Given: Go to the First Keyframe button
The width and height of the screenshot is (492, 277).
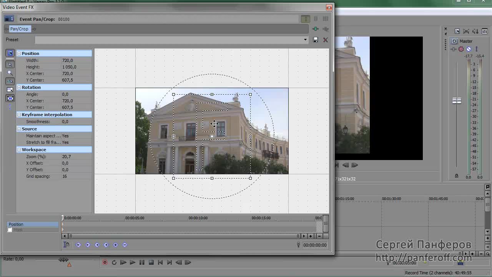Looking at the screenshot, I should (x=78, y=245).
